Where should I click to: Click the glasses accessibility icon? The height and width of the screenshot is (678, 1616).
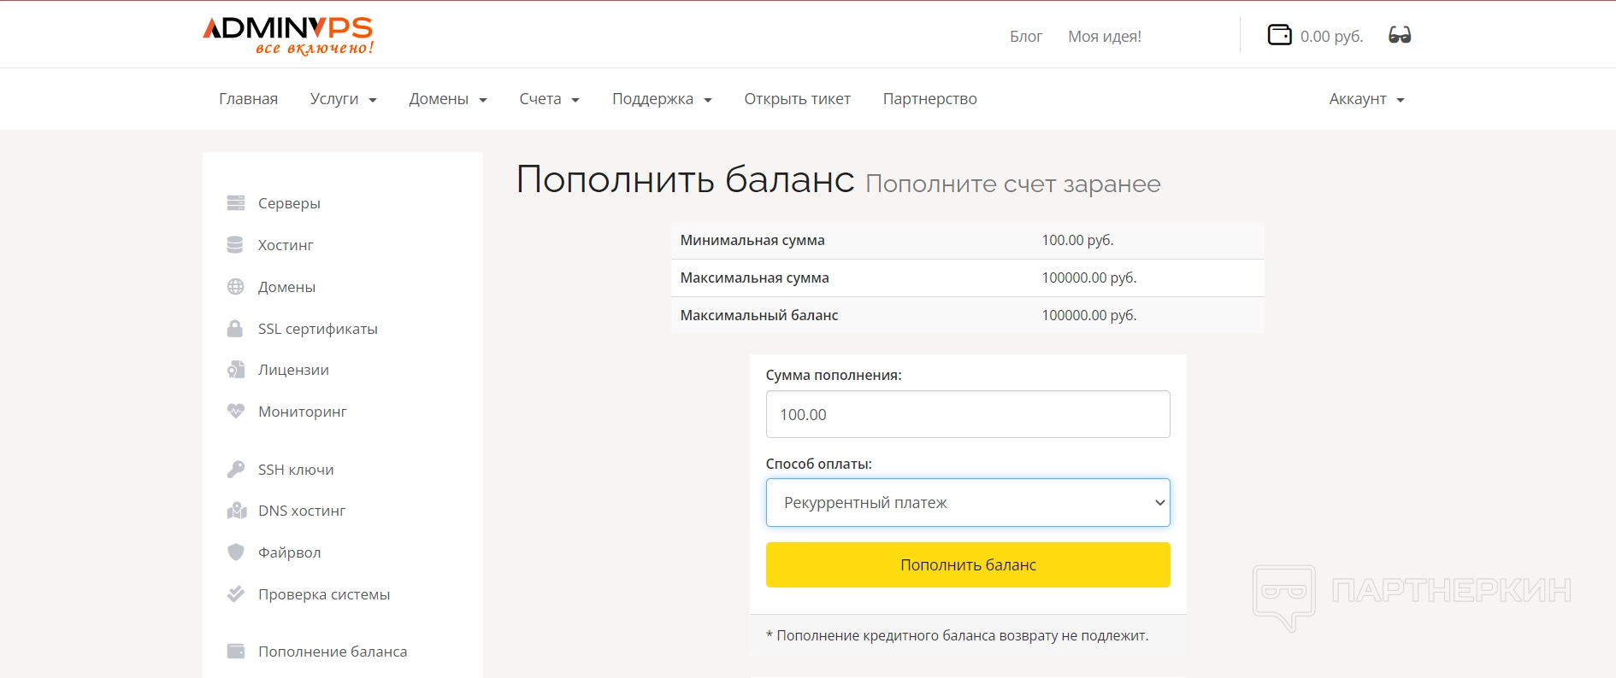point(1400,35)
